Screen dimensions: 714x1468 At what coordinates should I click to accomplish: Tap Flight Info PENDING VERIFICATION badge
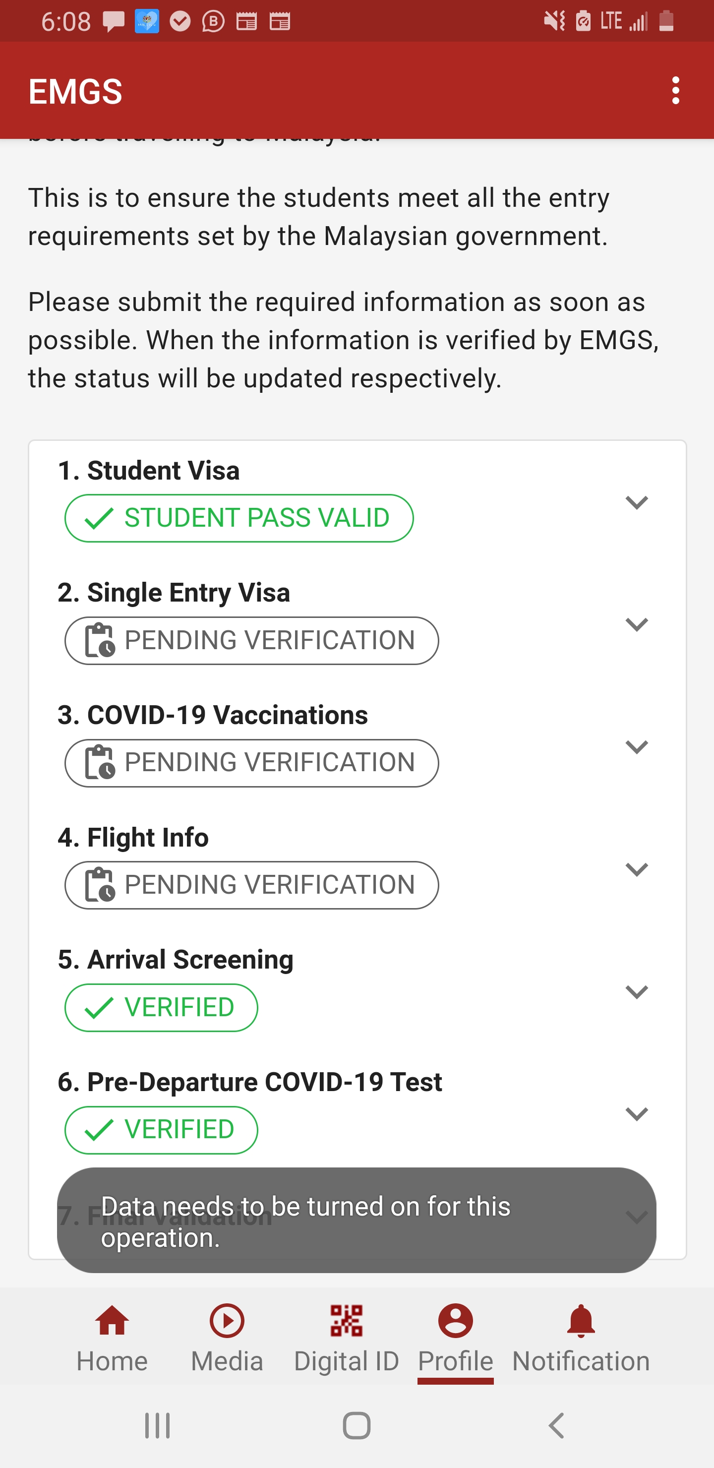251,885
